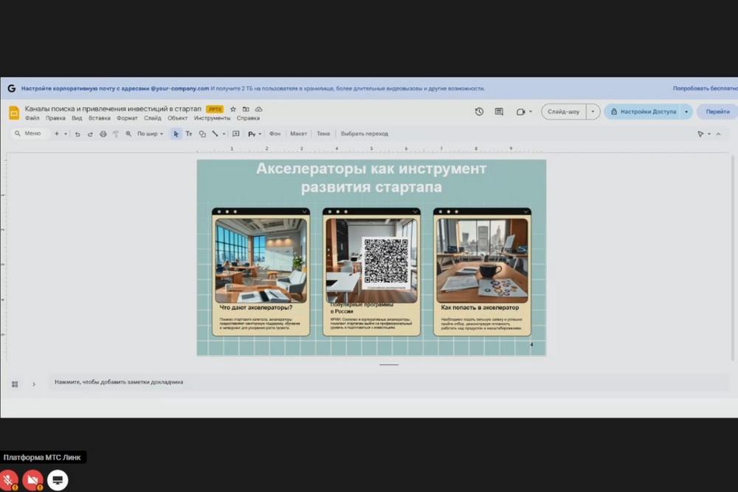Click the speaker notes field

click(388, 382)
